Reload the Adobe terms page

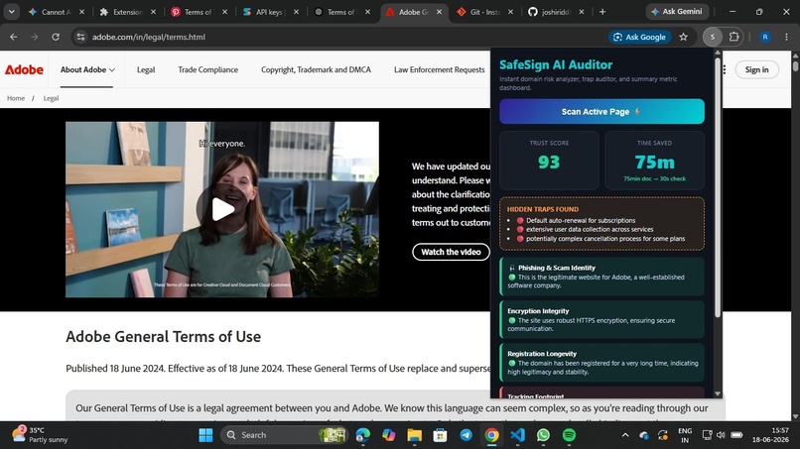click(56, 37)
